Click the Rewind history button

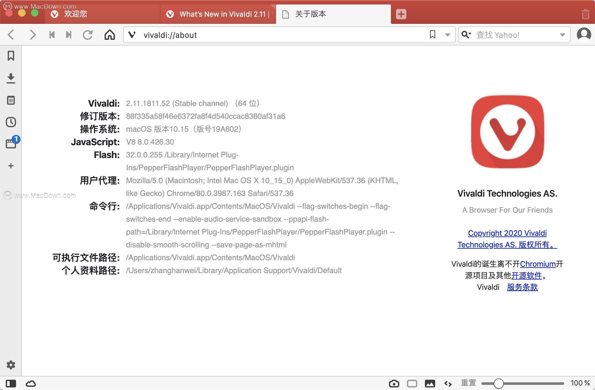tap(52, 35)
